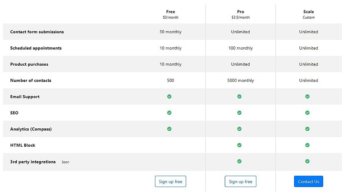
Task: Select the SEO checkmark in the Scale column
Action: 307,113
